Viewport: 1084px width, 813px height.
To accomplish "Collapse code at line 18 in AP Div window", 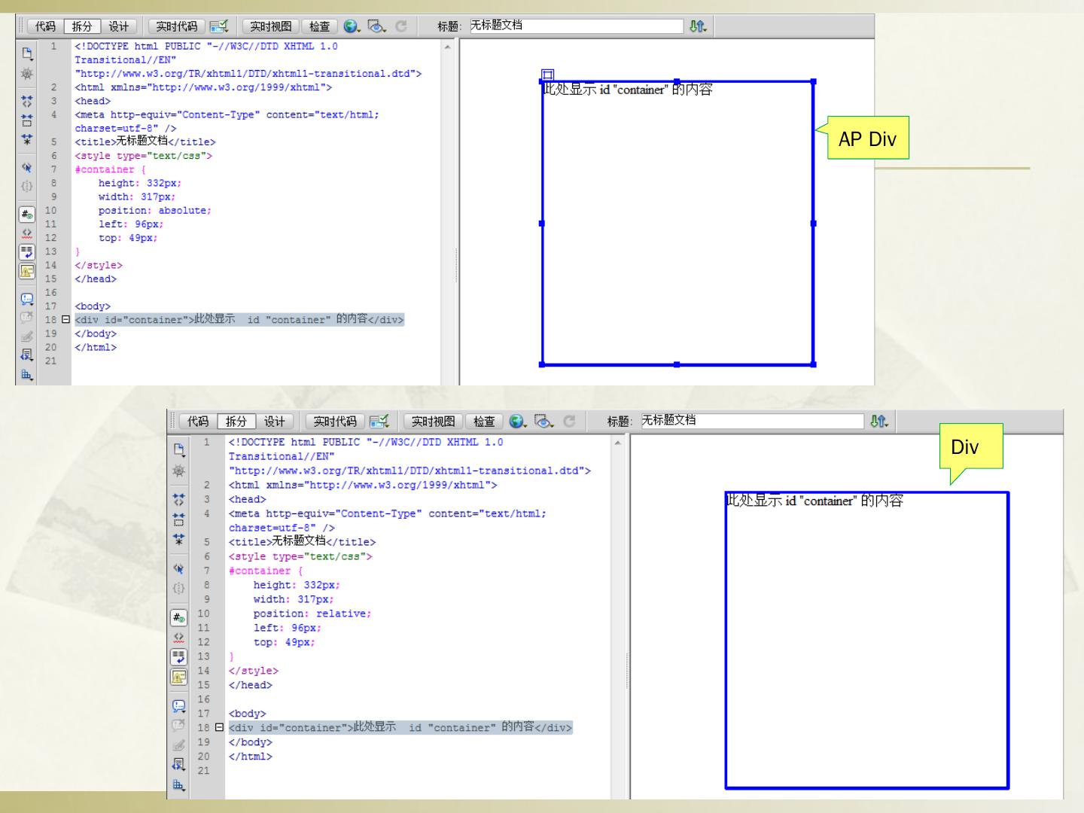I will (x=65, y=320).
